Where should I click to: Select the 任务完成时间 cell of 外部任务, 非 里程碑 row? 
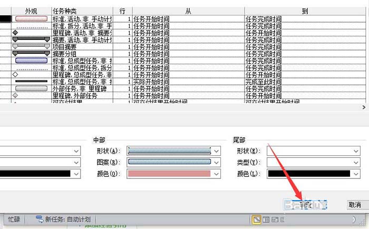click(305, 88)
